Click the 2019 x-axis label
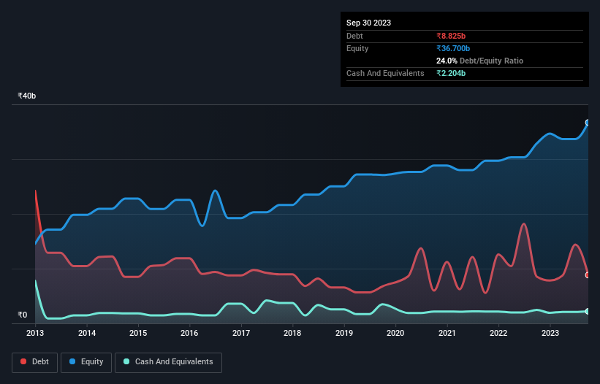The width and height of the screenshot is (600, 384). pos(344,333)
